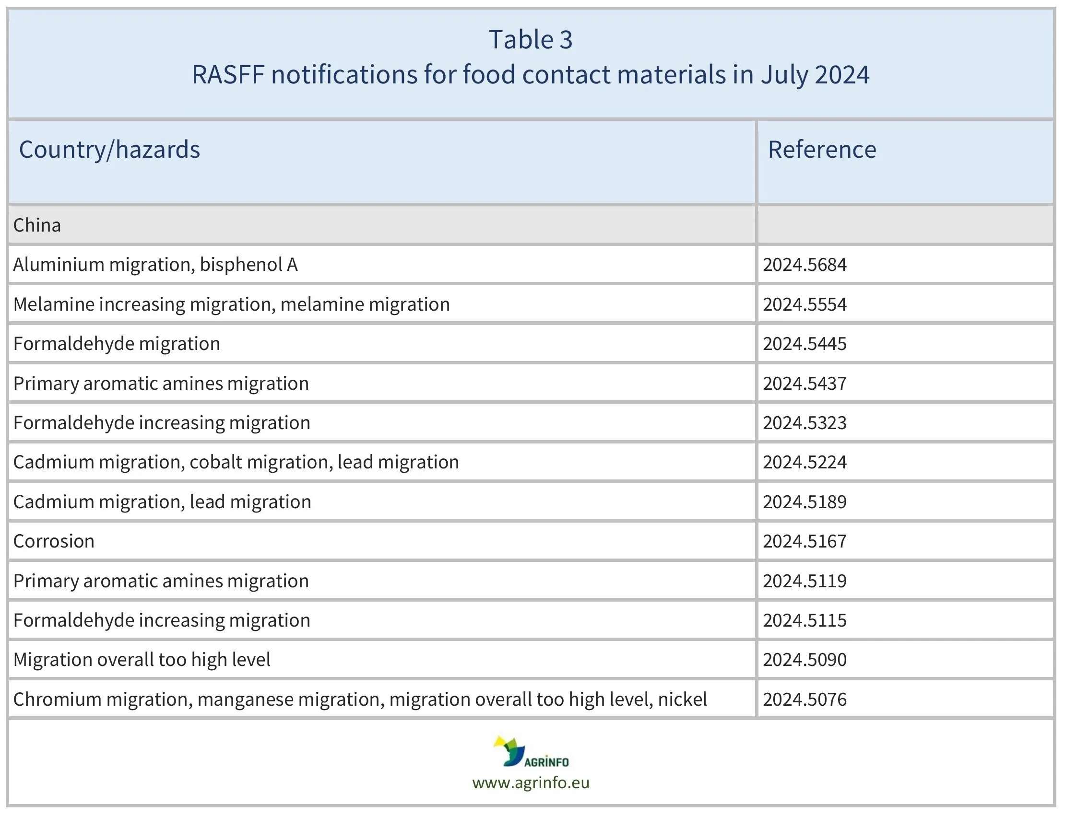Open the www.agrinfo.eu link

pos(531,782)
